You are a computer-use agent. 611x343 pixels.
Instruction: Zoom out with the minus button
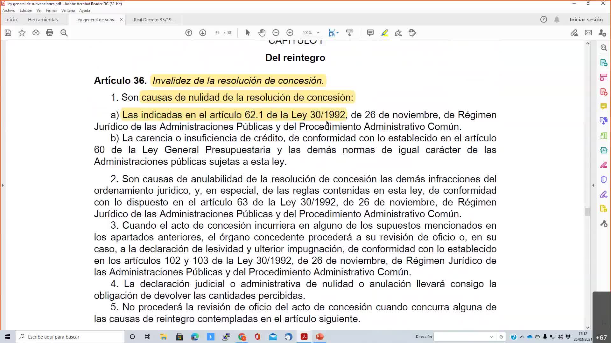276,33
